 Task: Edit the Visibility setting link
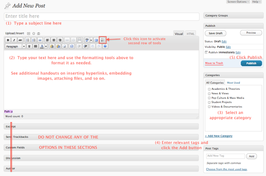(x=228, y=47)
